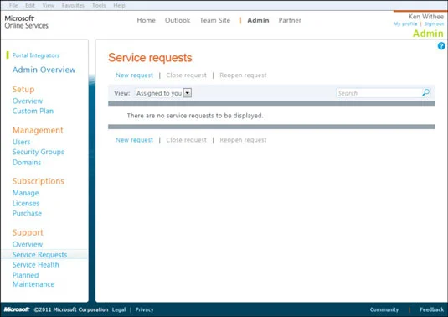Screen dimensions: 448x317
Task: Open Support Overview link
Action: (x=28, y=244)
